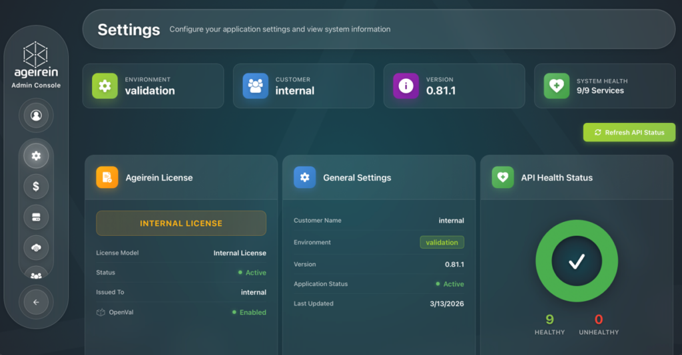This screenshot has width=682, height=355.
Task: Click the API health donut chart
Action: click(576, 262)
